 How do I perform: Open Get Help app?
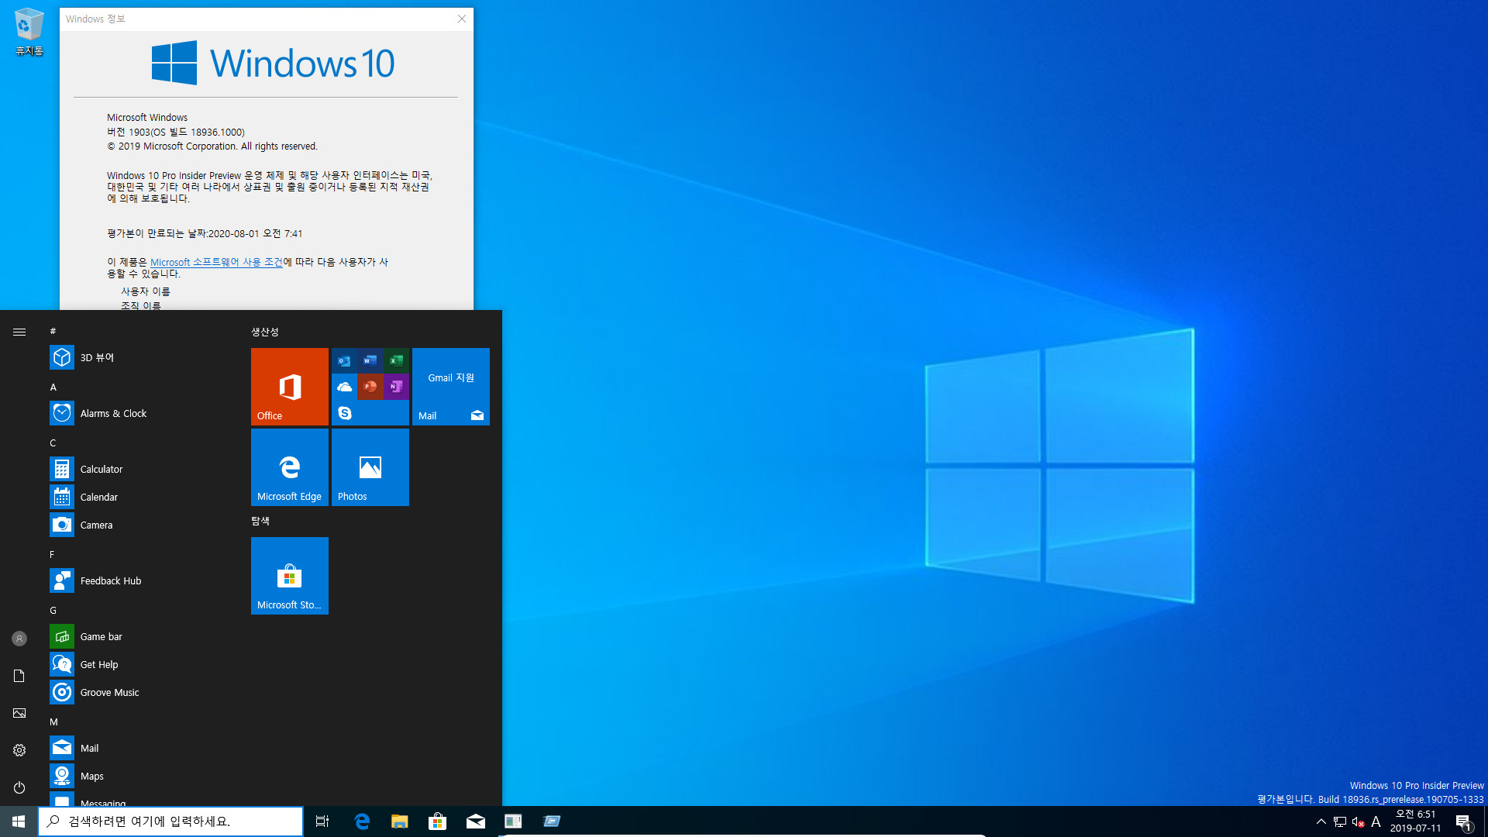coord(139,664)
